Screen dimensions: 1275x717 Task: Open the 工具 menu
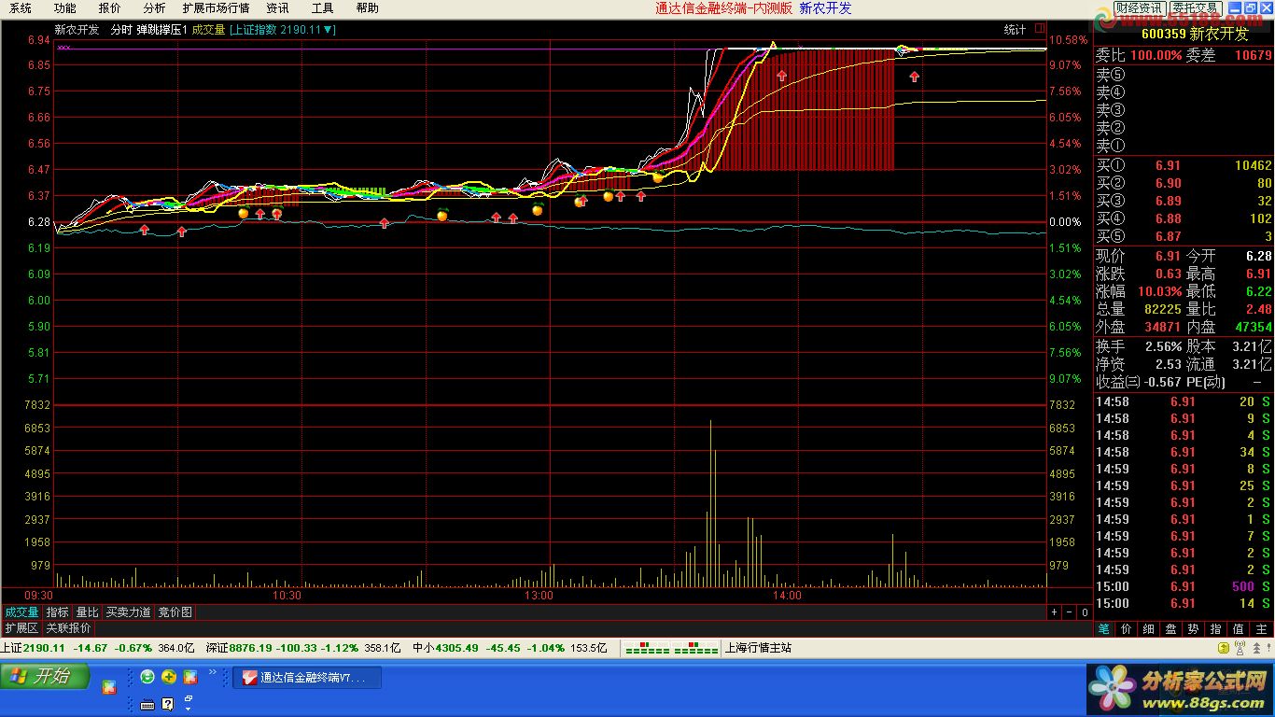(x=322, y=8)
